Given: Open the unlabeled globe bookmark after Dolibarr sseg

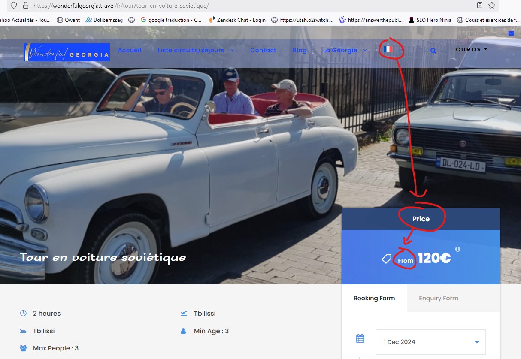Looking at the screenshot, I should pyautogui.click(x=131, y=20).
